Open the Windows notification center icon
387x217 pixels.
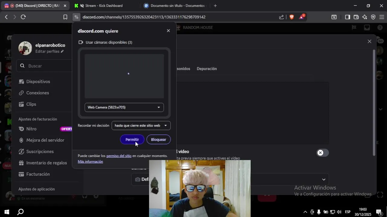[x=379, y=212]
